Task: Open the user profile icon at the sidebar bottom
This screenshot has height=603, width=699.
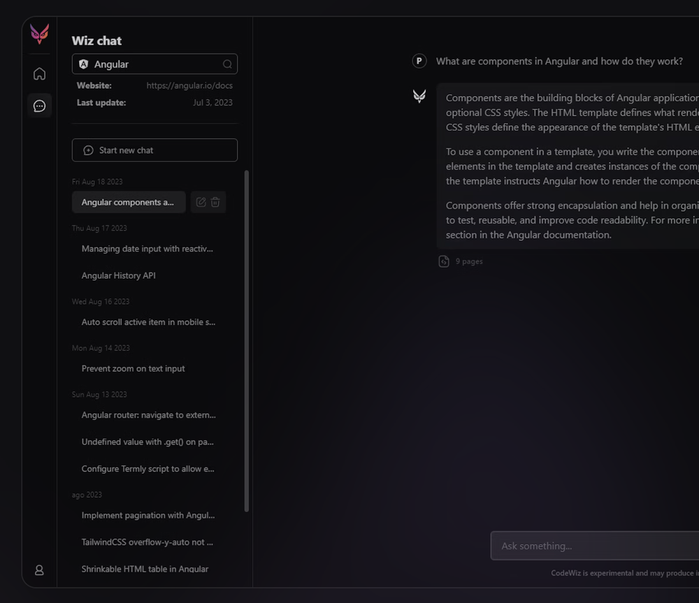Action: [39, 570]
